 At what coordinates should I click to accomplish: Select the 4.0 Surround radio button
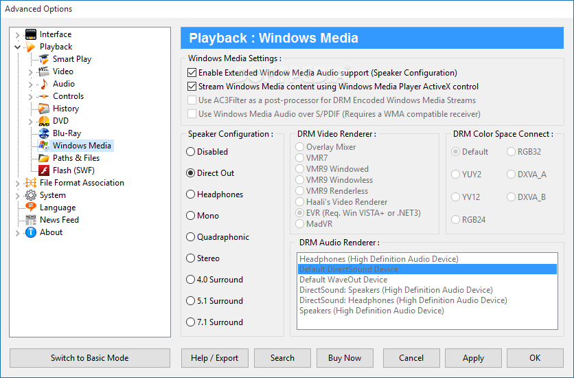(x=190, y=280)
